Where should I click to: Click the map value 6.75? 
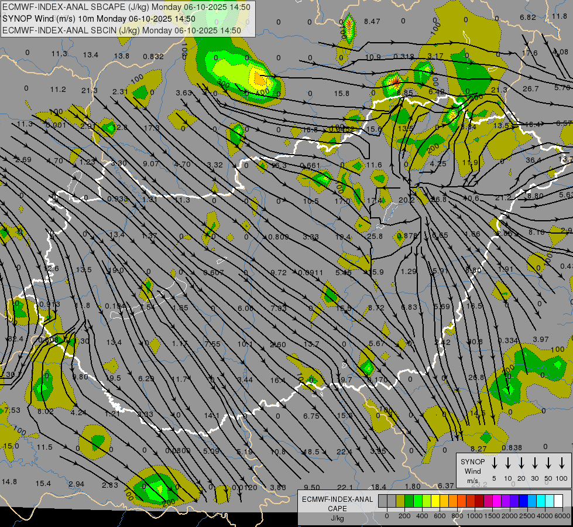pyautogui.click(x=311, y=416)
